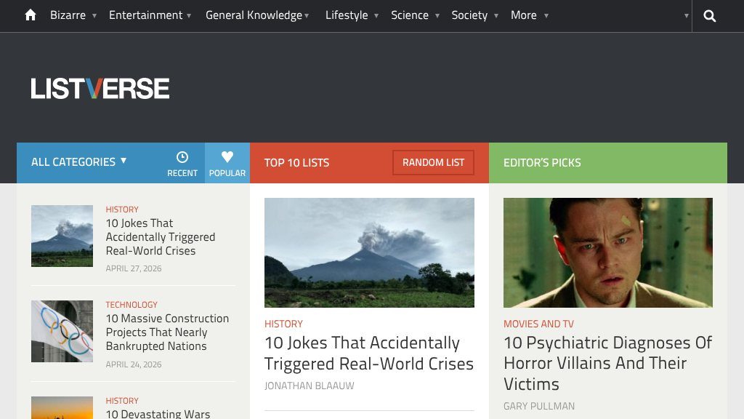Screen dimensions: 744x419
Task: Click the Editor's Picks heading
Action: (542, 163)
